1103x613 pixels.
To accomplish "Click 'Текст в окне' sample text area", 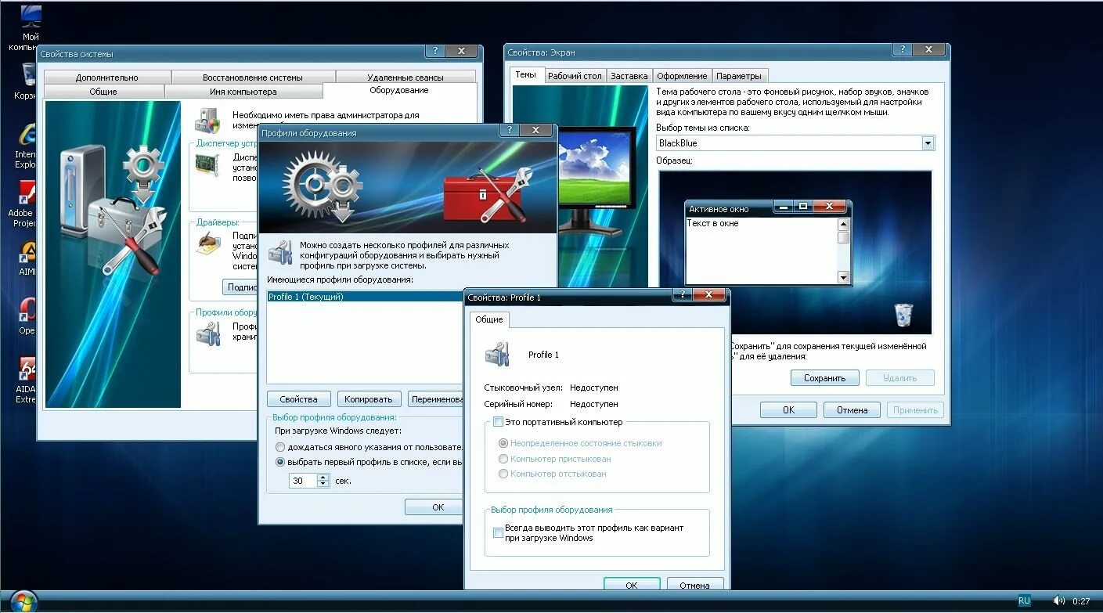I will tap(761, 251).
